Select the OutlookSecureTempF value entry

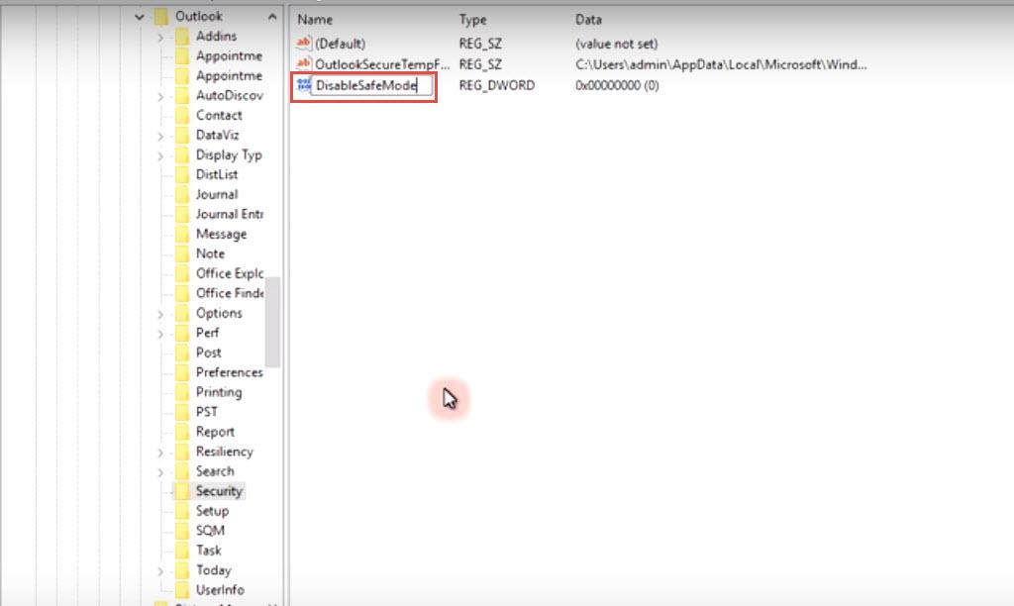click(x=381, y=64)
